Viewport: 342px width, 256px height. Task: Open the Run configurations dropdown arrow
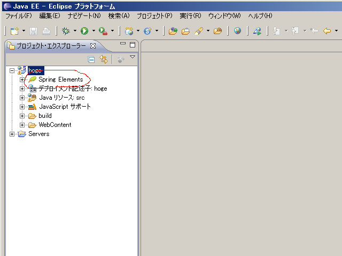[94, 31]
